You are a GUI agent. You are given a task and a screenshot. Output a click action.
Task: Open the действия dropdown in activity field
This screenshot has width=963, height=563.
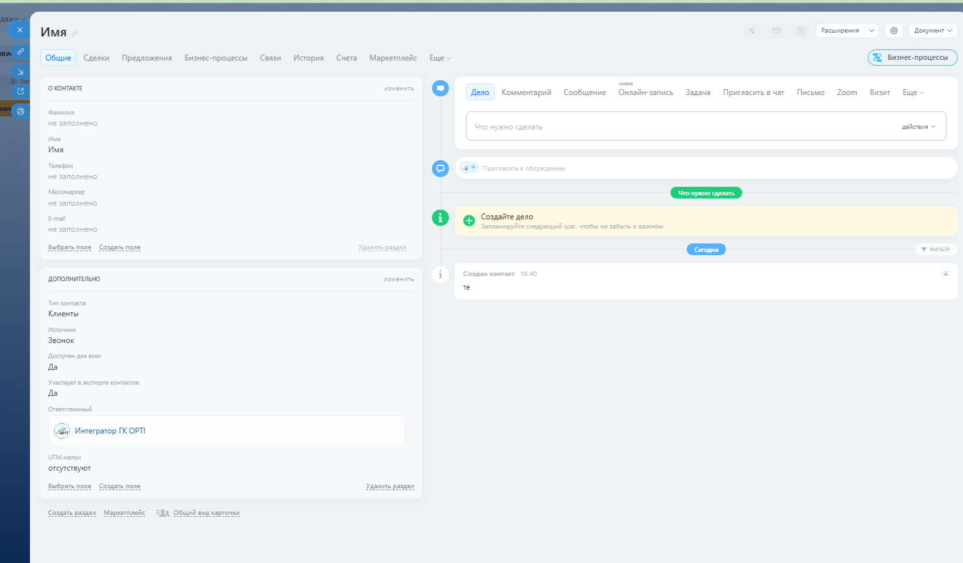pyautogui.click(x=919, y=127)
